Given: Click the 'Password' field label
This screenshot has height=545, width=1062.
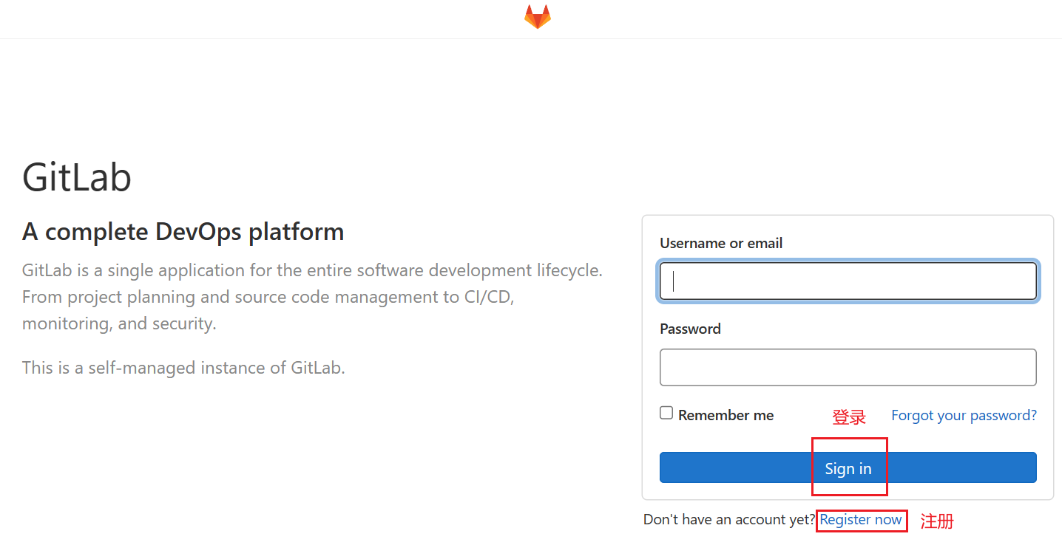Looking at the screenshot, I should coord(690,329).
